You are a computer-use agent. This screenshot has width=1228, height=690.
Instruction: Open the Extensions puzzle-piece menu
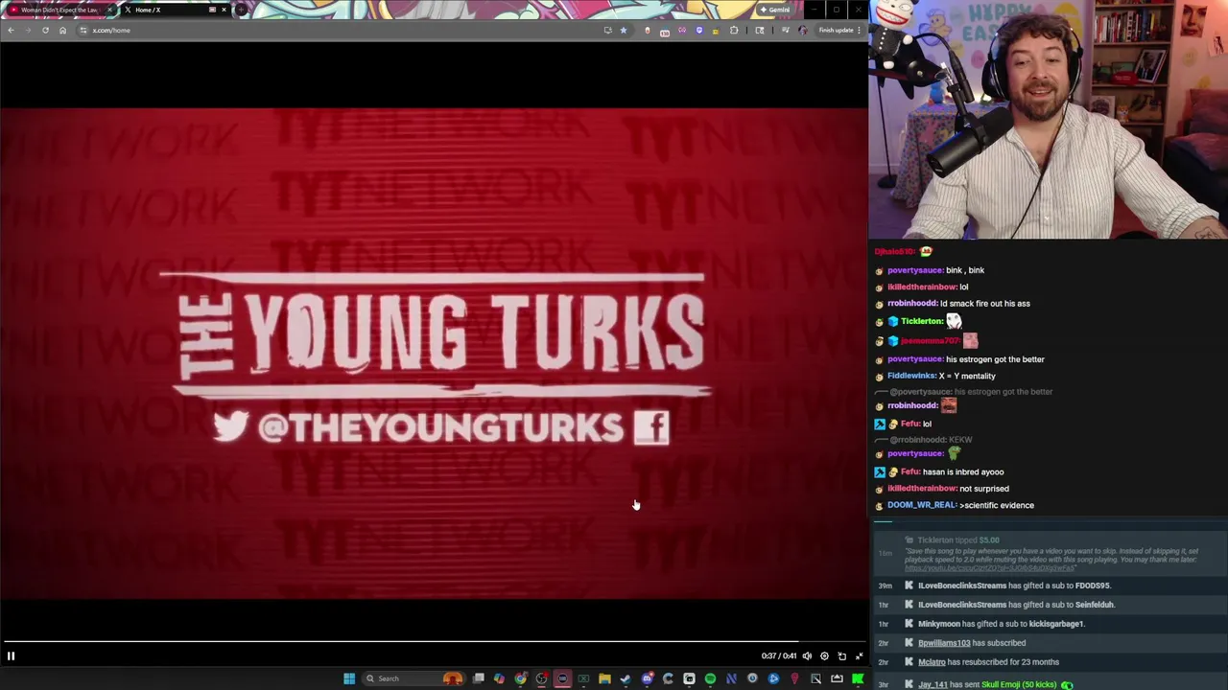coord(734,30)
